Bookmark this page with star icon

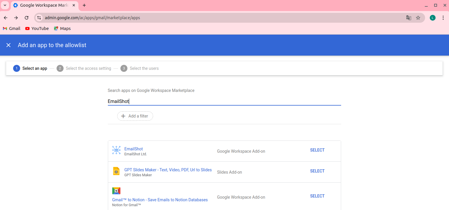pyautogui.click(x=418, y=18)
